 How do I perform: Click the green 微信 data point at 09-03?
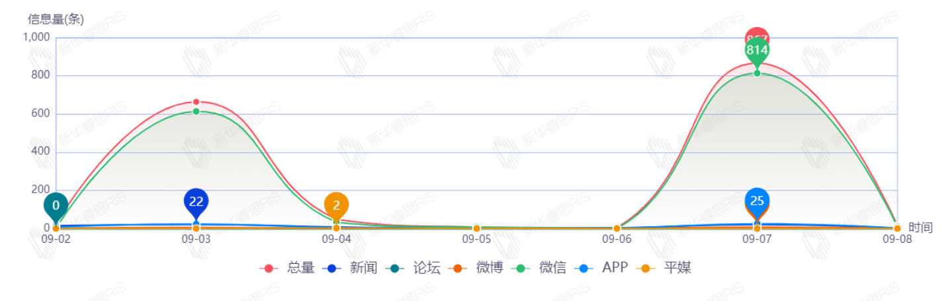click(x=196, y=111)
